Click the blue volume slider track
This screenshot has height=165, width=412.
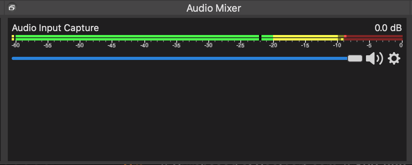click(x=176, y=58)
